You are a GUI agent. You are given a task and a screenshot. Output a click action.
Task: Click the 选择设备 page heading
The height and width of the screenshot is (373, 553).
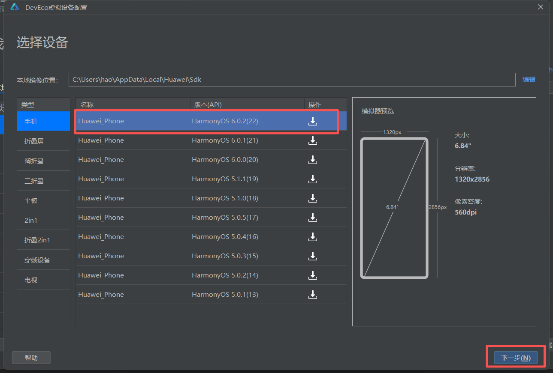coord(42,42)
